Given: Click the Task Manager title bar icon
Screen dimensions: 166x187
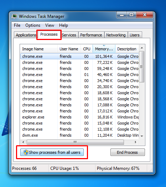Looking at the screenshot, I should [x=14, y=16].
